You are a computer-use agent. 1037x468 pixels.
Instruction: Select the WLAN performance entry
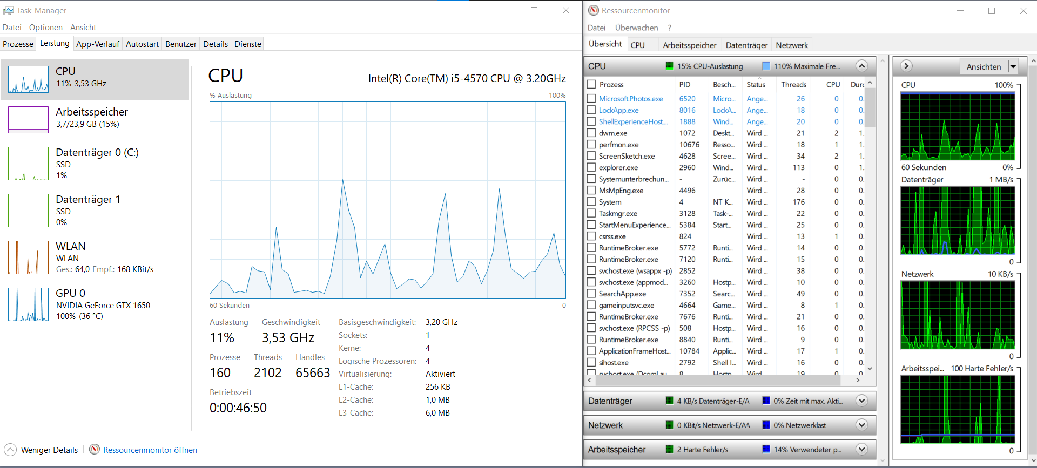[x=95, y=257]
